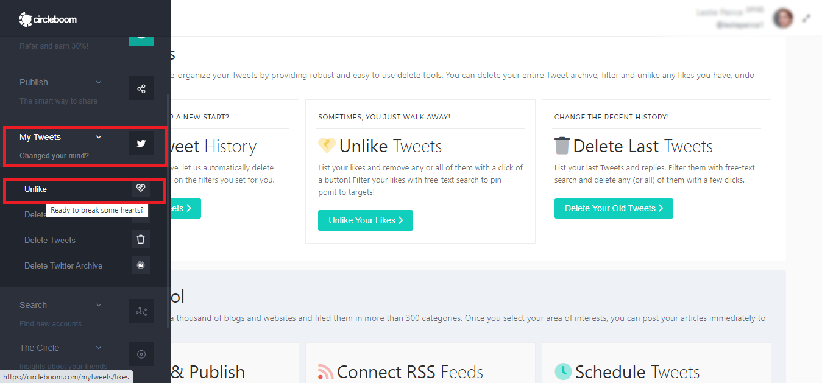Select the Twitter bird icon beside My Tweets
Image resolution: width=822 pixels, height=383 pixels.
(x=141, y=142)
